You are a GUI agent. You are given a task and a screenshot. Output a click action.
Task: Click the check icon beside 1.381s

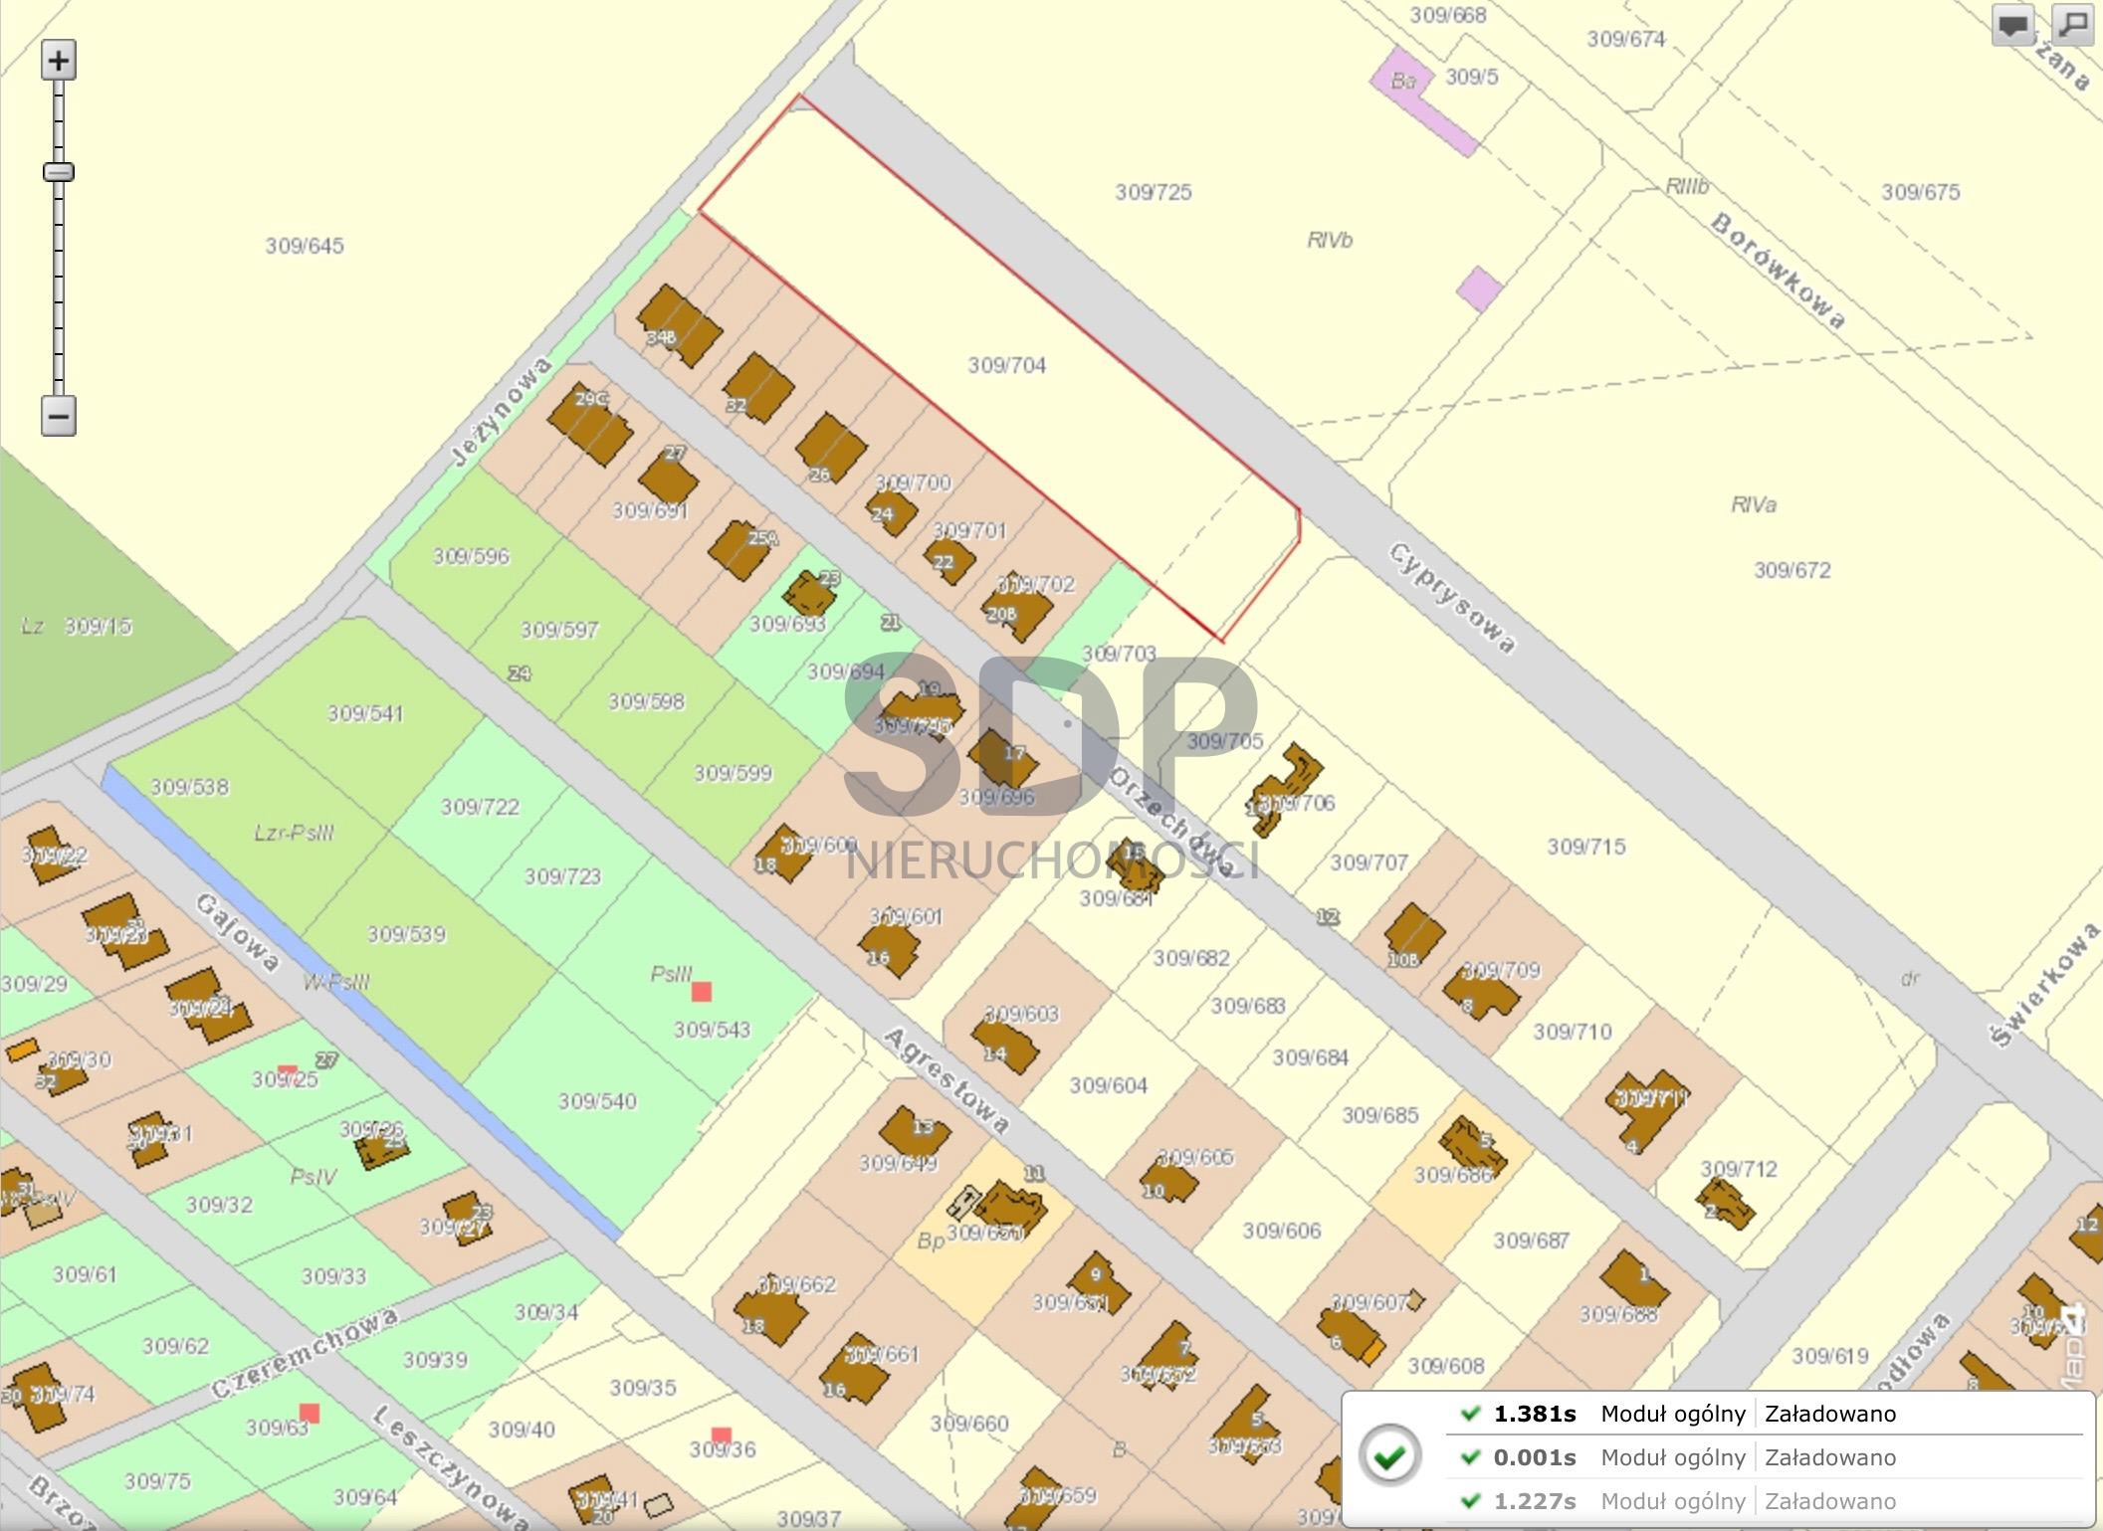[1470, 1414]
